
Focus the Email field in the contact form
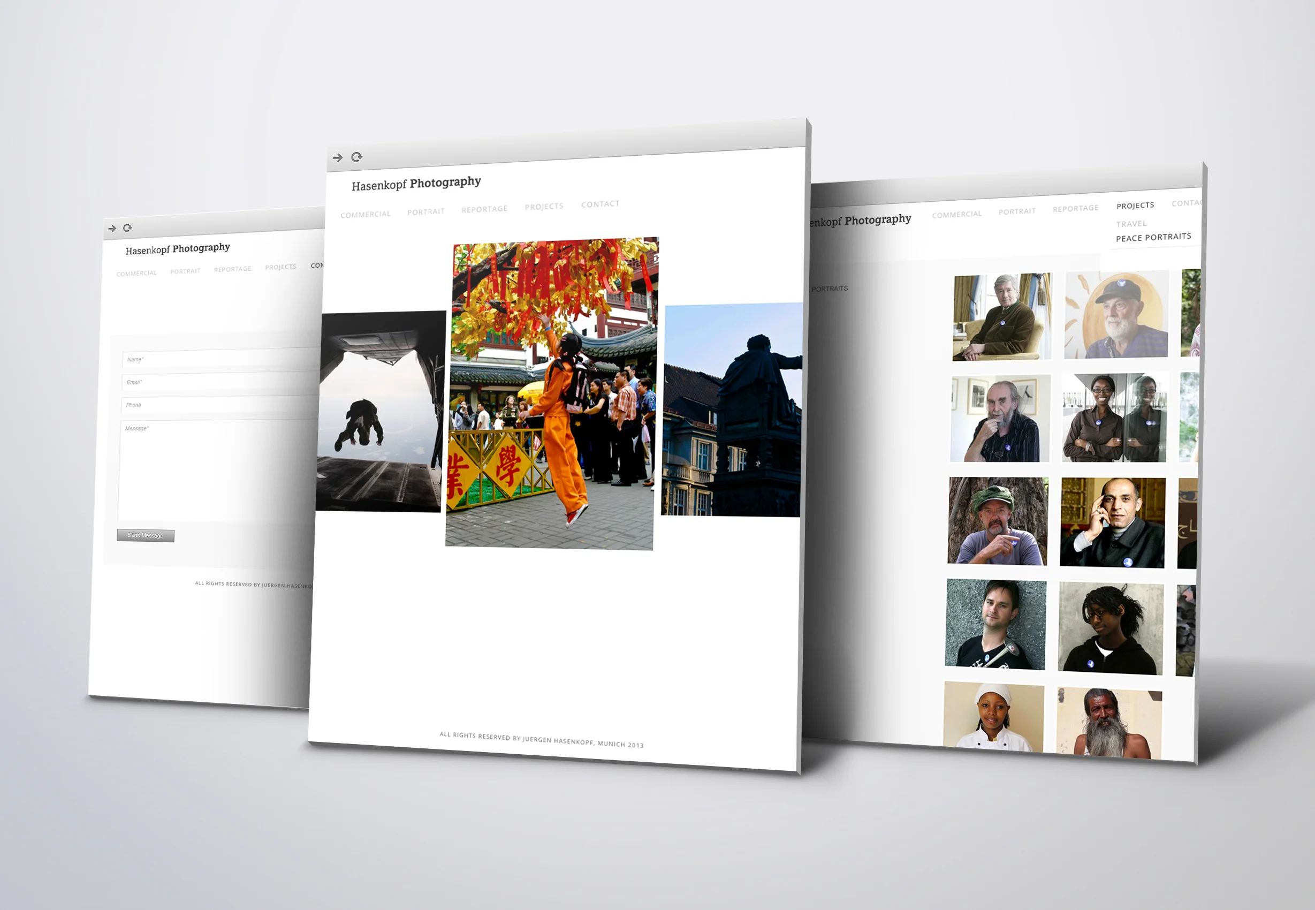[x=221, y=381]
